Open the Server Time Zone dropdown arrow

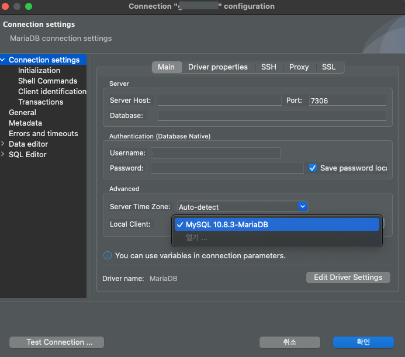point(303,206)
